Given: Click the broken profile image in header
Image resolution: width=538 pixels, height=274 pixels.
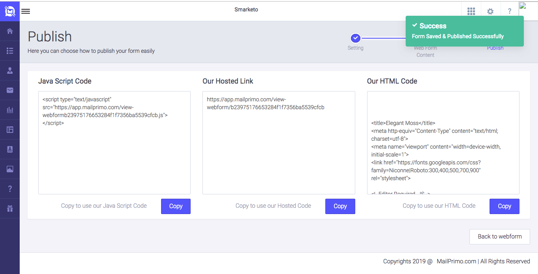Looking at the screenshot, I should (523, 6).
